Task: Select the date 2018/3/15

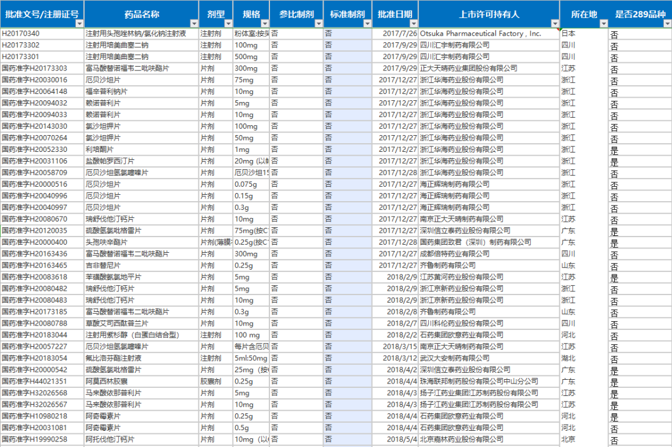Action: coord(395,347)
